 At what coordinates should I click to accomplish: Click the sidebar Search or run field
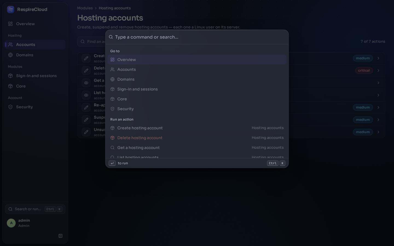pyautogui.click(x=35, y=209)
